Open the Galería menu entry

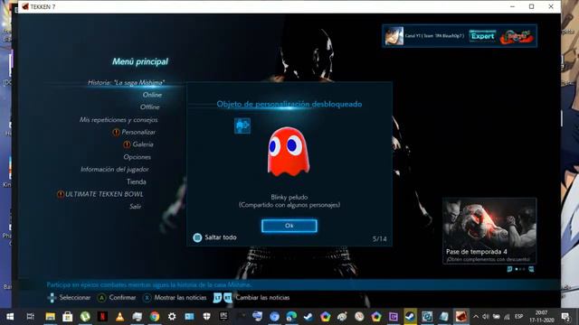pyautogui.click(x=143, y=144)
